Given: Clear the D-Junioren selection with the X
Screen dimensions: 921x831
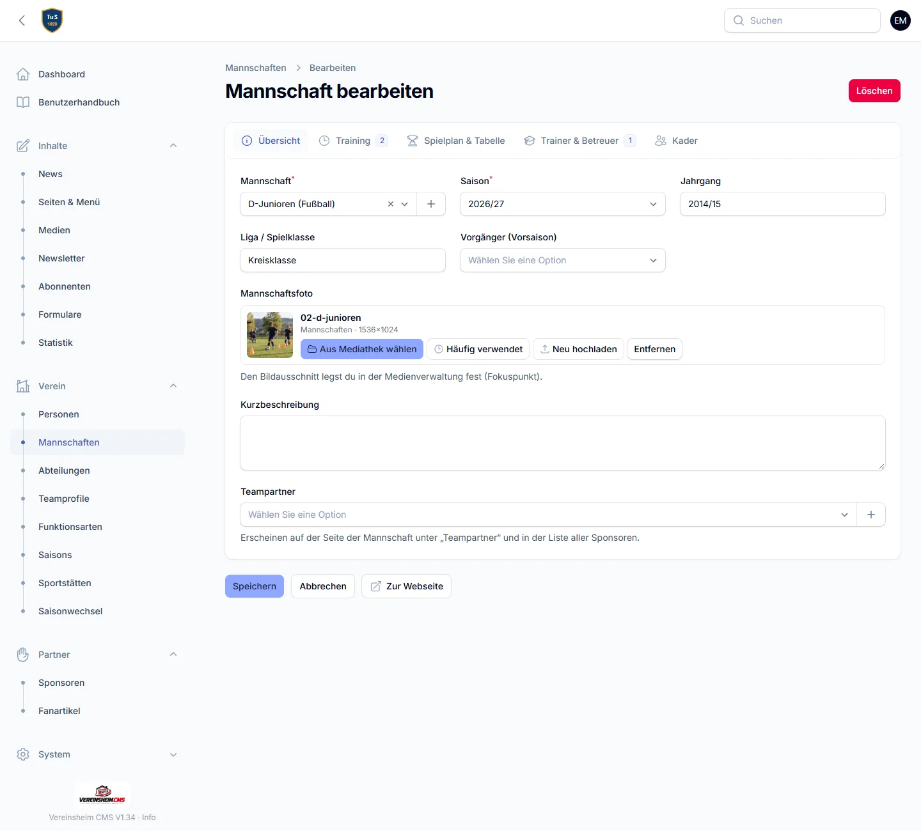Looking at the screenshot, I should (x=391, y=204).
